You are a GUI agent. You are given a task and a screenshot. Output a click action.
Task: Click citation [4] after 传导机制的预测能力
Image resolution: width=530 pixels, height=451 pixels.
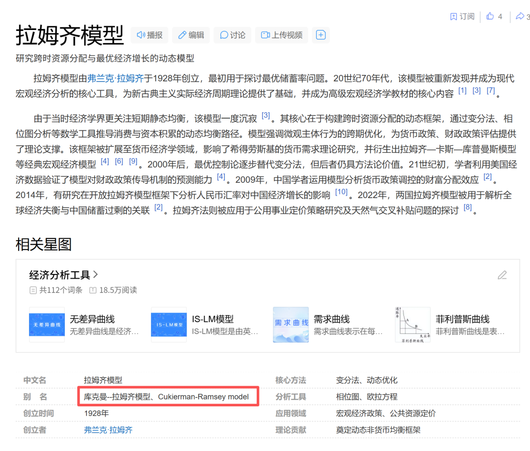tap(221, 176)
